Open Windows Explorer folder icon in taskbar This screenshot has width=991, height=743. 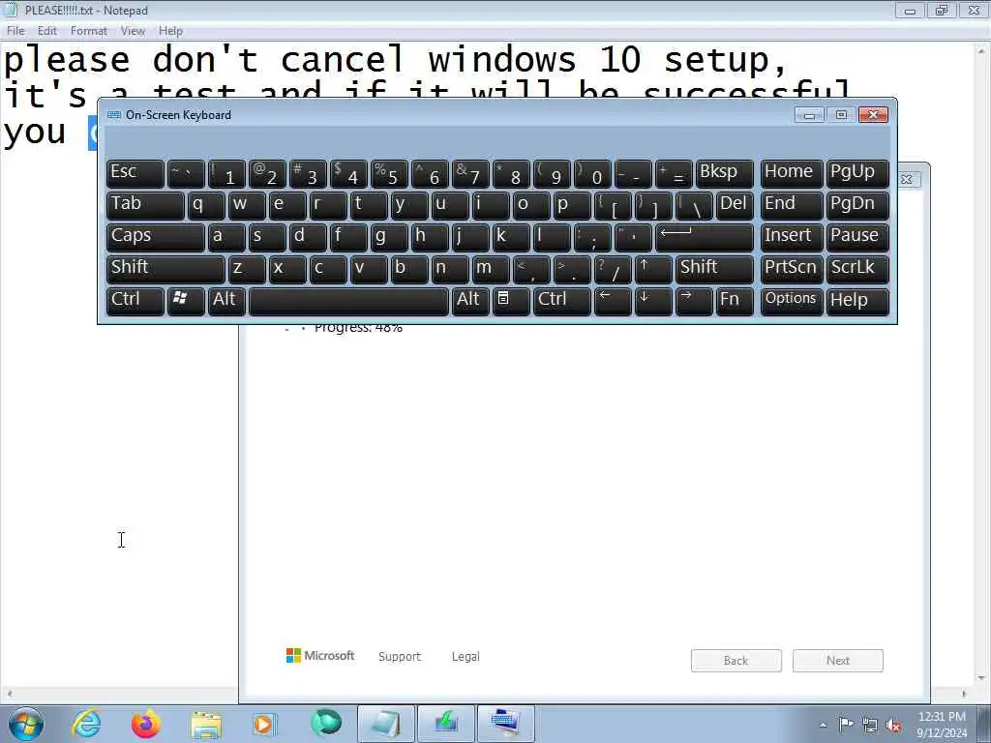[x=206, y=724]
